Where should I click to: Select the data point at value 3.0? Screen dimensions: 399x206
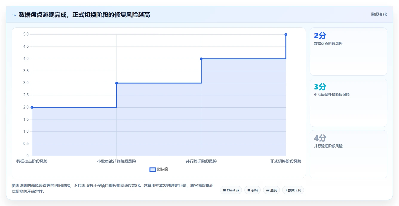tap(116, 83)
